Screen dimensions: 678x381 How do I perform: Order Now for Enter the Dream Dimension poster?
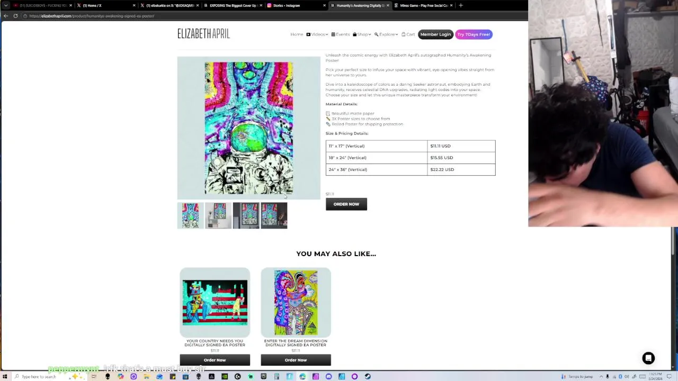tap(296, 360)
